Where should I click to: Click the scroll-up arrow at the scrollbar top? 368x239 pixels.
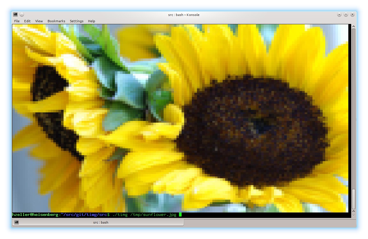pos(353,27)
